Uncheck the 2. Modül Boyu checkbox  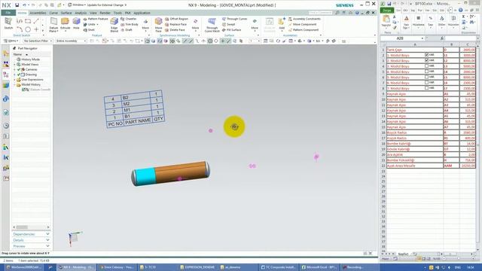(427, 60)
